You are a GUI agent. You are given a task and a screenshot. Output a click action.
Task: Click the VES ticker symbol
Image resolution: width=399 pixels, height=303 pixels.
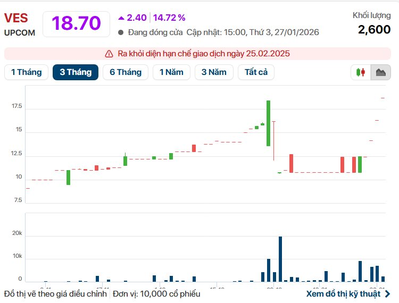click(16, 18)
